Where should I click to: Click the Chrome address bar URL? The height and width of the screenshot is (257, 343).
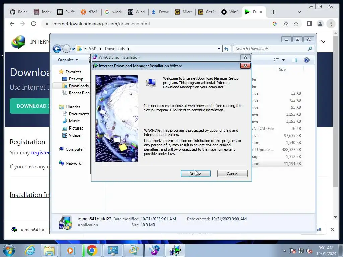101,24
